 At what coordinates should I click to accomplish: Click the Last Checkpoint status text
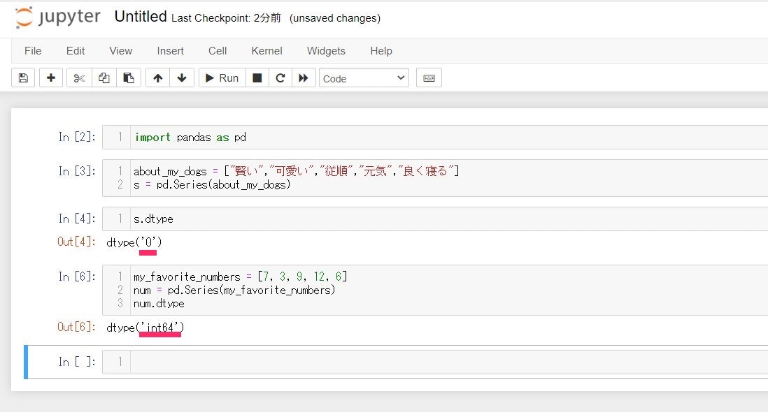click(x=226, y=18)
